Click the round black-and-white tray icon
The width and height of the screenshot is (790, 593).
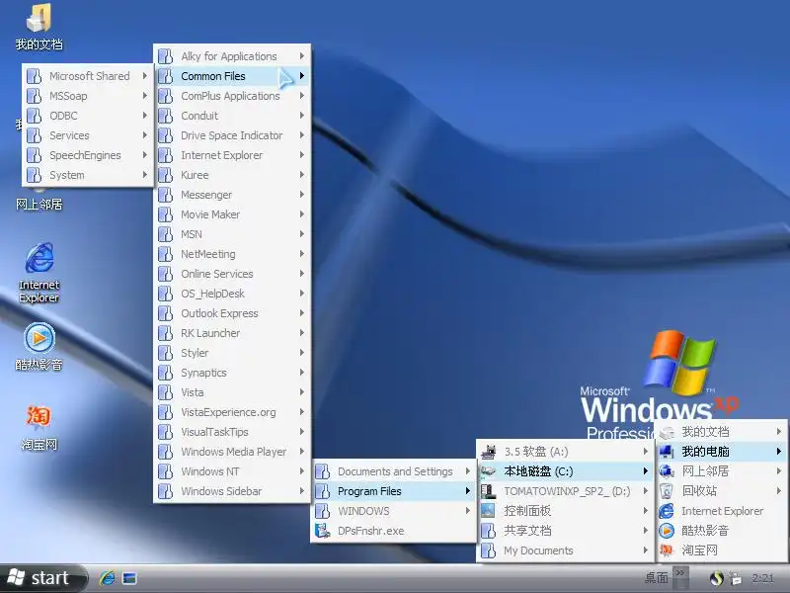pyautogui.click(x=717, y=578)
